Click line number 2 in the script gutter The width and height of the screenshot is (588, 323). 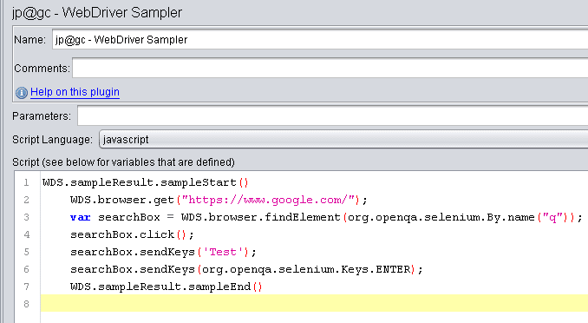coord(26,200)
